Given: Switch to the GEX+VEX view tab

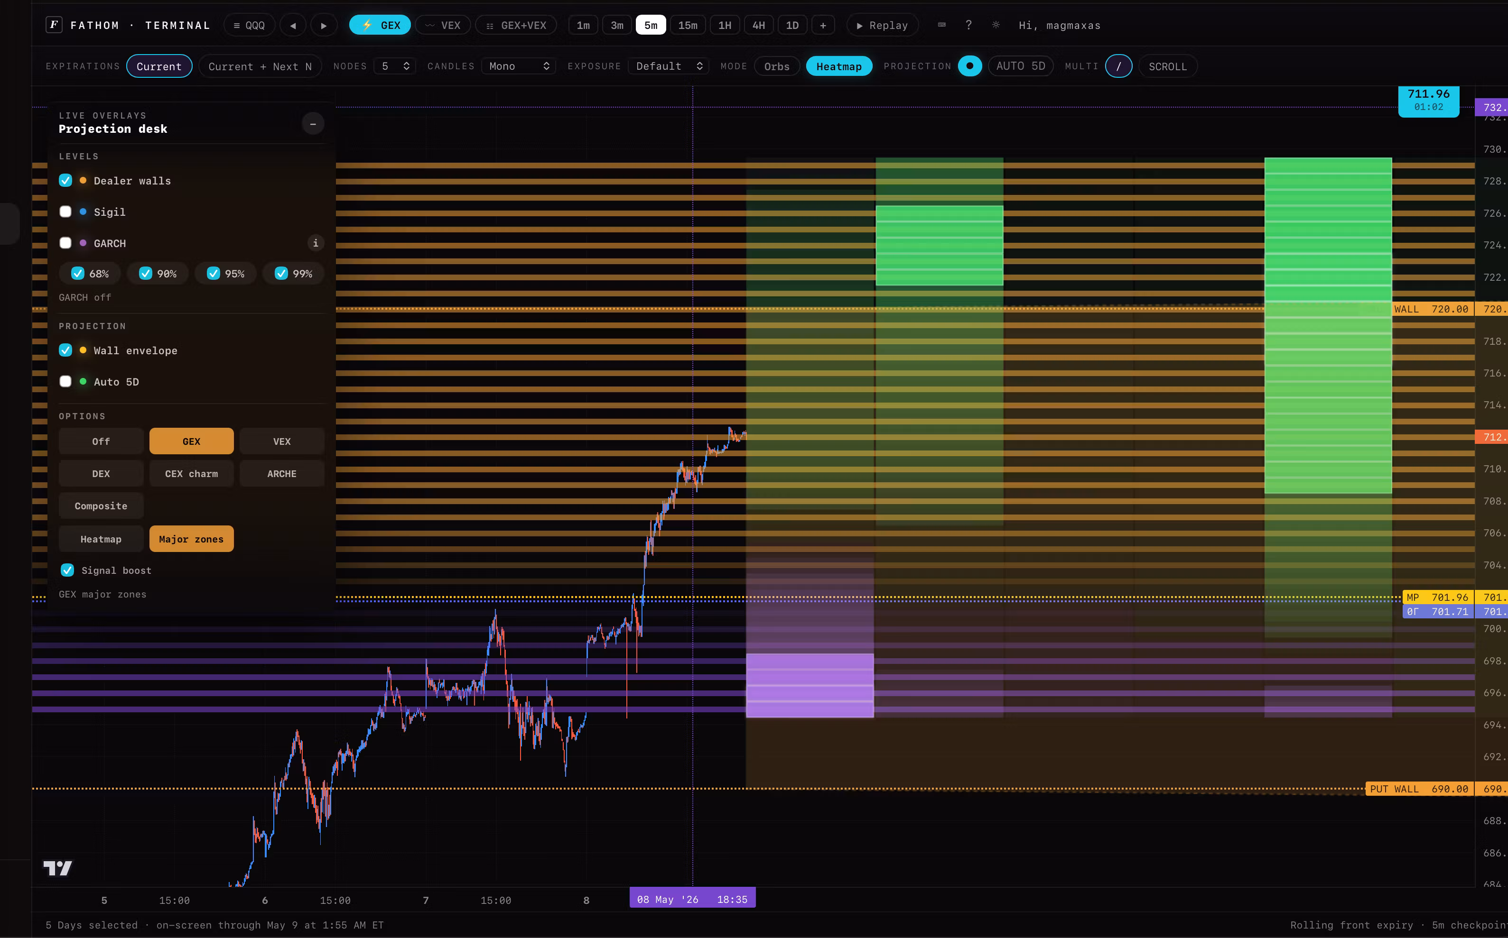Looking at the screenshot, I should (x=516, y=26).
